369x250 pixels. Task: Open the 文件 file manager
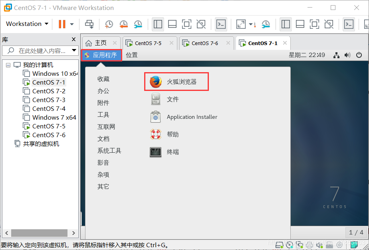165,99
